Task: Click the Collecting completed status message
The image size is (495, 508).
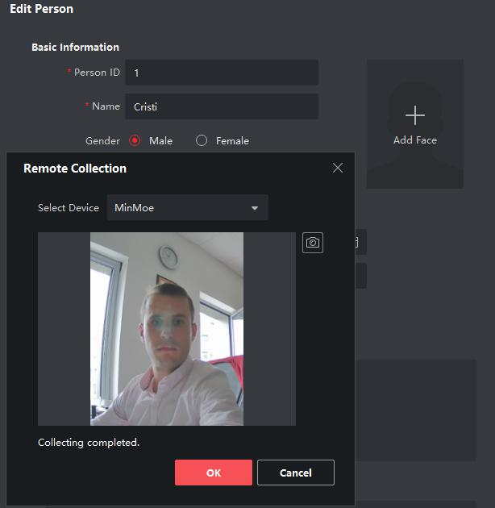Action: pyautogui.click(x=89, y=443)
